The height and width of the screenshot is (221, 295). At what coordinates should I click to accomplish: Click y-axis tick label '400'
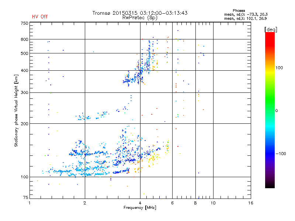pos(24,71)
